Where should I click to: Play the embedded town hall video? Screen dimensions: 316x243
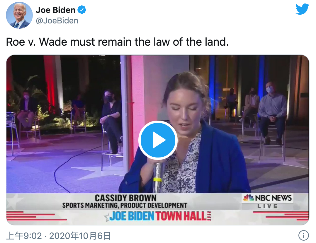pyautogui.click(x=158, y=140)
